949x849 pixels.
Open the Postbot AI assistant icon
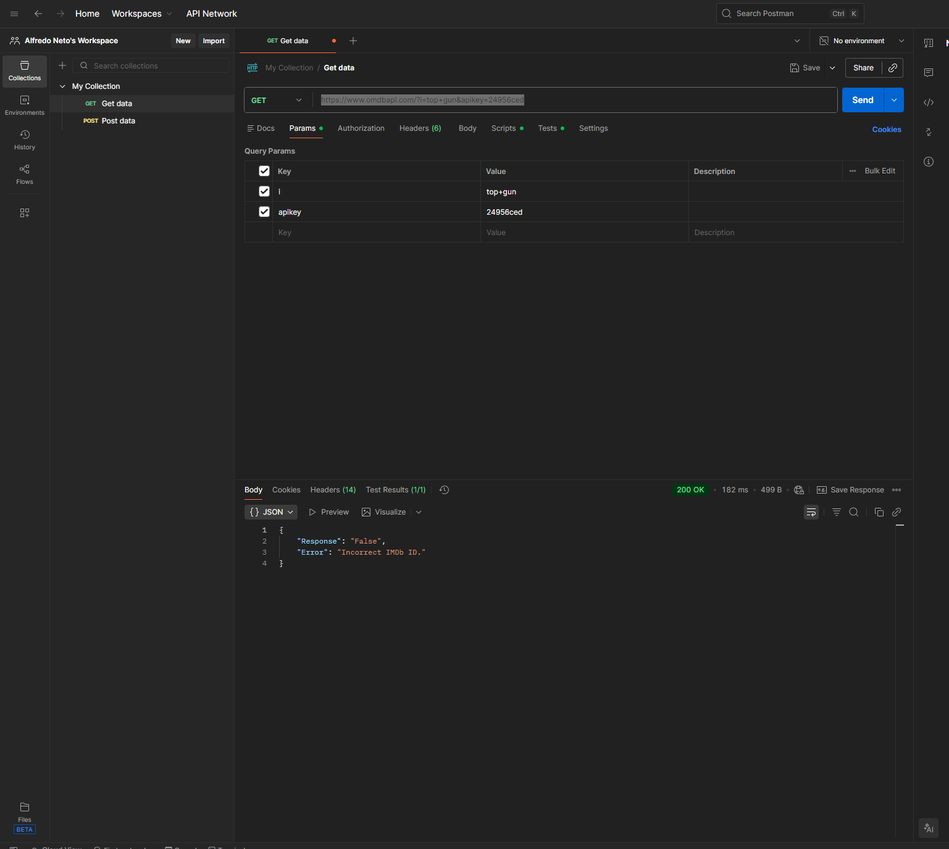coord(928,828)
